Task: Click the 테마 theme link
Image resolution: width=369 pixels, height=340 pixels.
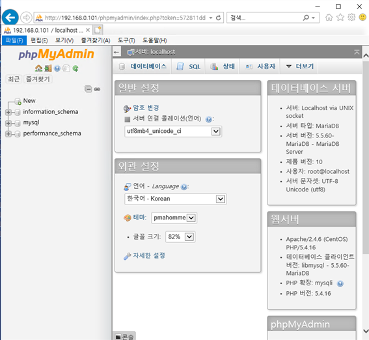Action: (139, 217)
